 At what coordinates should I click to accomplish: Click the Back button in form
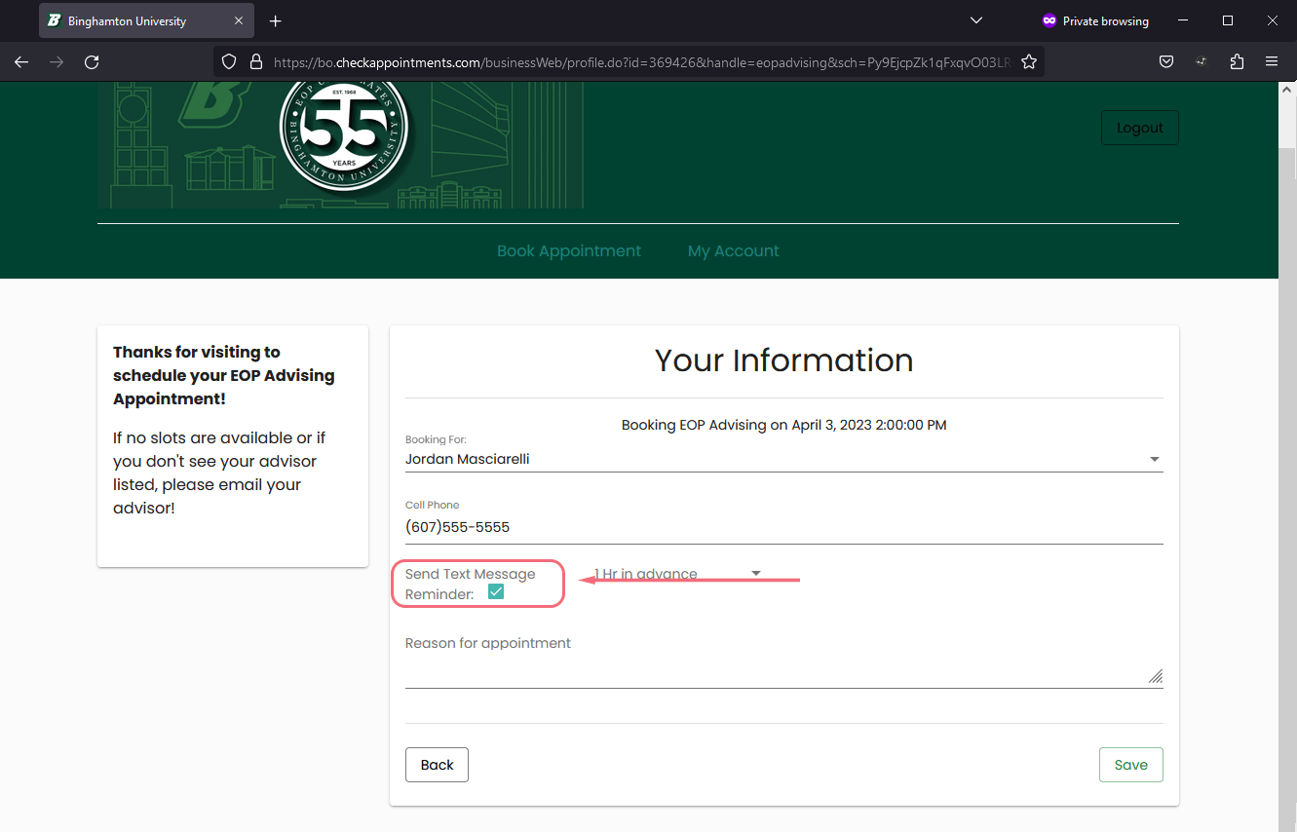437,765
